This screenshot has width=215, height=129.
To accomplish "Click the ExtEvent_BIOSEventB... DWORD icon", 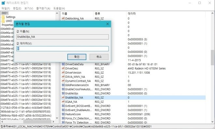I will point(63,106).
